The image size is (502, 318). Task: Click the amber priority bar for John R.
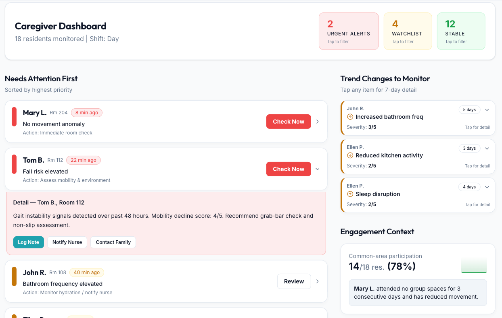coord(14,277)
